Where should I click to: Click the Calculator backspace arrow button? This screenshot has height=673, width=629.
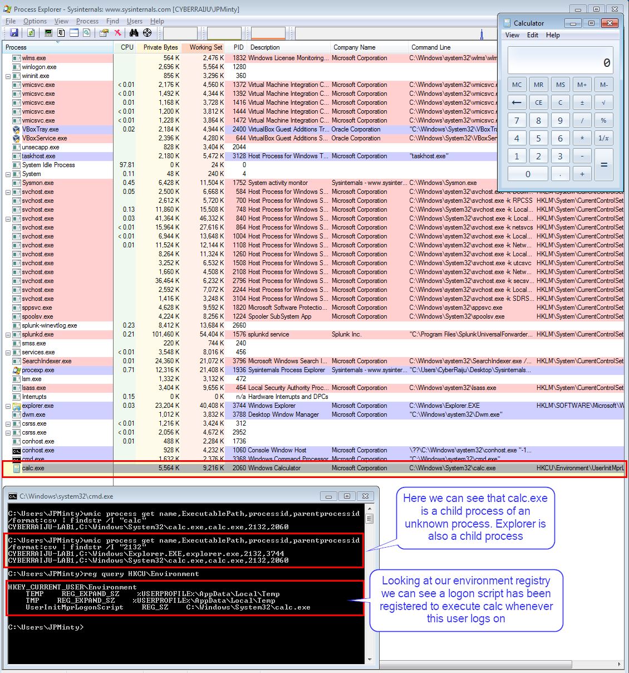[x=517, y=103]
